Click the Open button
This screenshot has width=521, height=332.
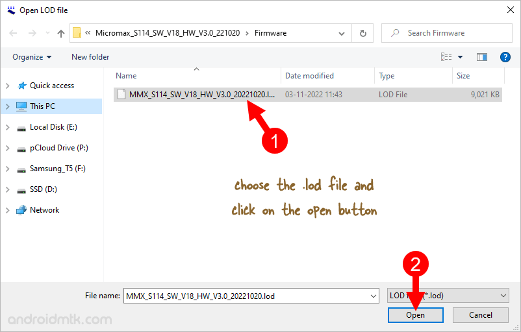coord(415,315)
